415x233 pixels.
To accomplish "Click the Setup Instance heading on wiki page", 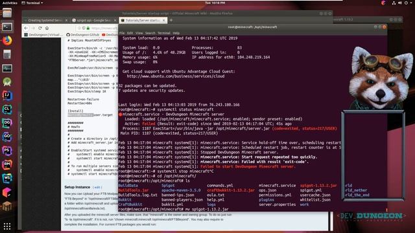I will click(x=77, y=187).
